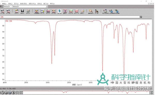Click the preview/print report icon

[x=105, y=12]
